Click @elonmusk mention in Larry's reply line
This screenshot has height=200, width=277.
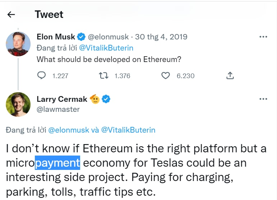point(69,130)
